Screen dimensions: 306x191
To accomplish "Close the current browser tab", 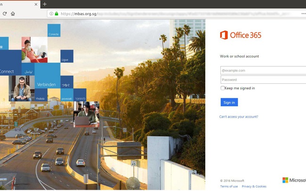I will point(36,4).
